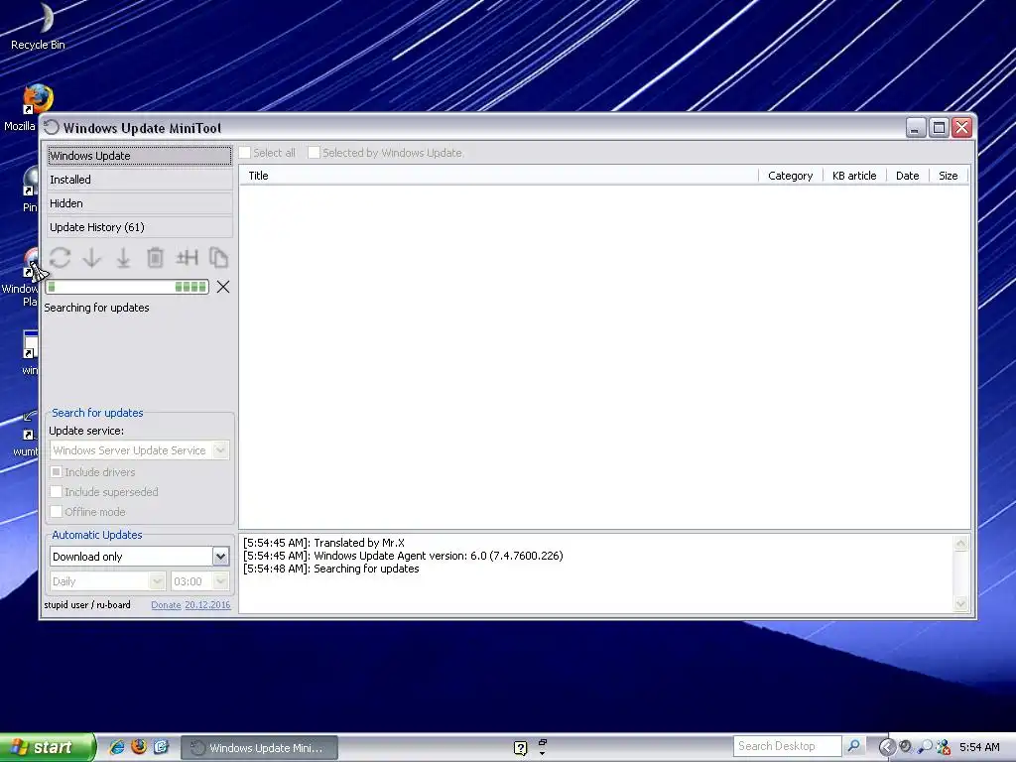Click the 20.12.2016 version link
Screen dimensions: 1016x762
click(207, 605)
